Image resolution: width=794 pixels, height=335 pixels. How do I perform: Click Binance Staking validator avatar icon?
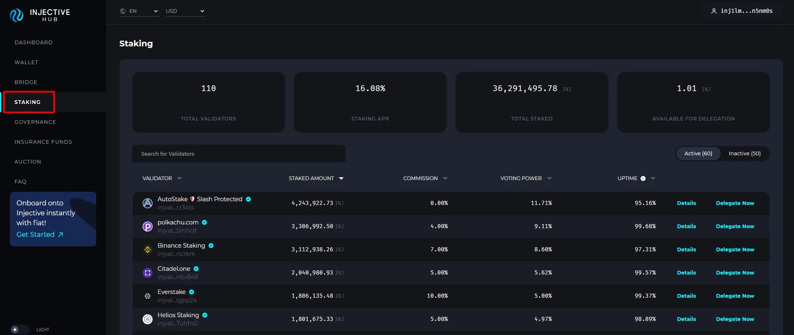click(x=148, y=250)
